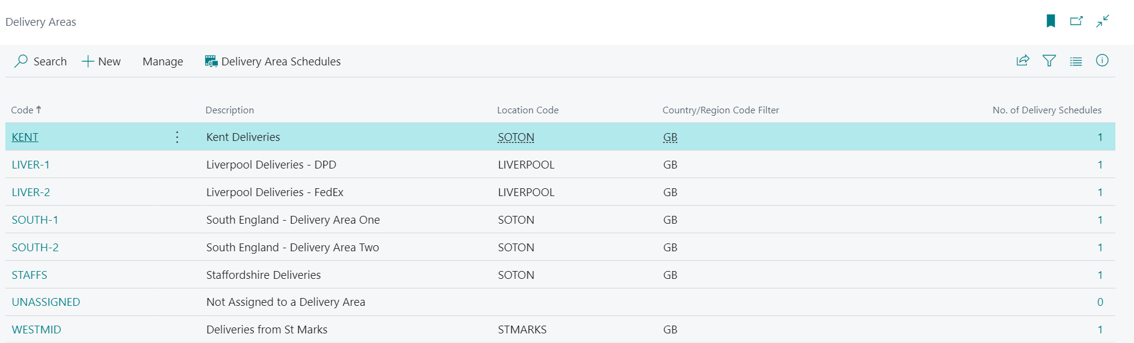Switch list view layout icon

point(1076,61)
